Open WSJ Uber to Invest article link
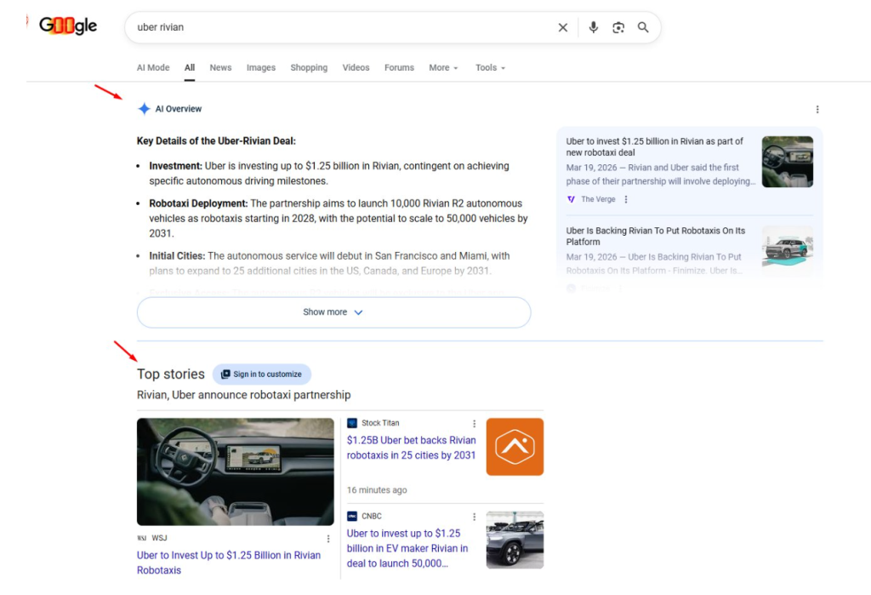Image resolution: width=871 pixels, height=595 pixels. 229,562
